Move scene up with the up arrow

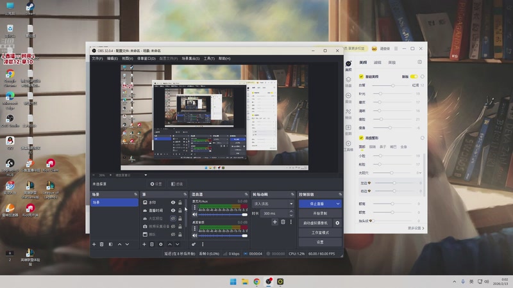coord(119,244)
